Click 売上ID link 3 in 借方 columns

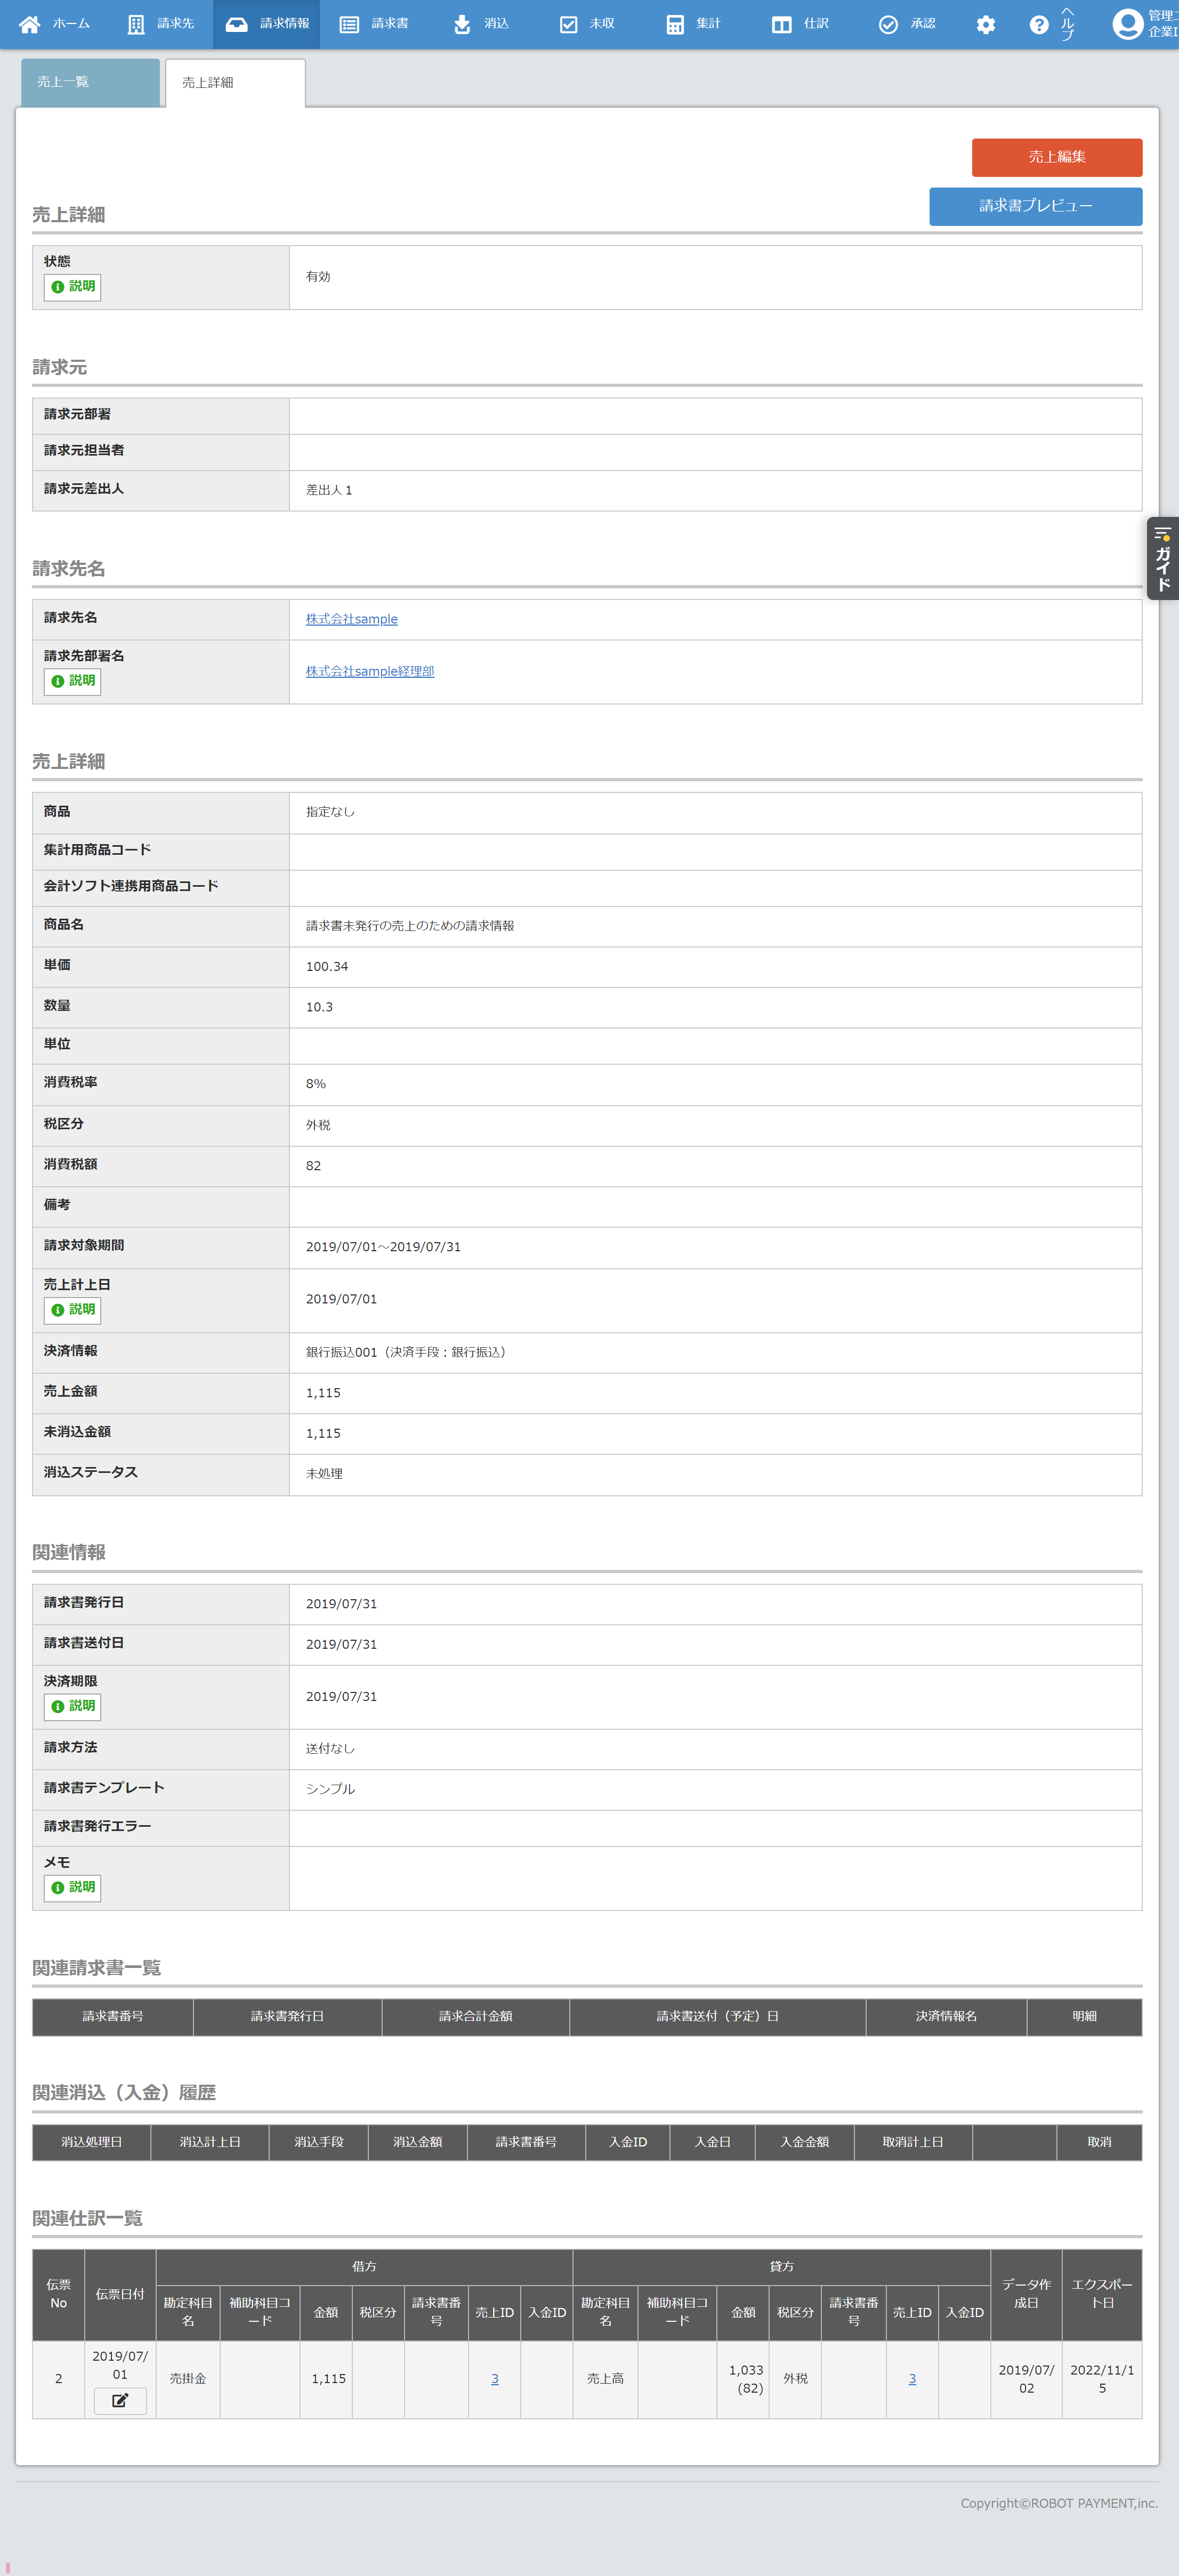(495, 2380)
